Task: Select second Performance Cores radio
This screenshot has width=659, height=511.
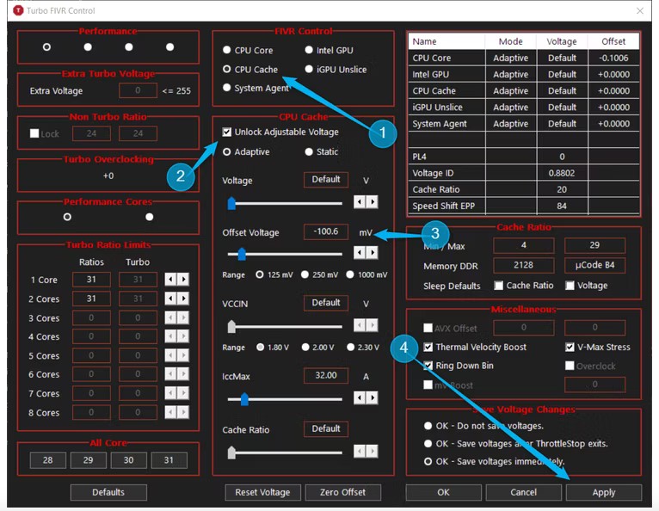Action: coord(149,217)
